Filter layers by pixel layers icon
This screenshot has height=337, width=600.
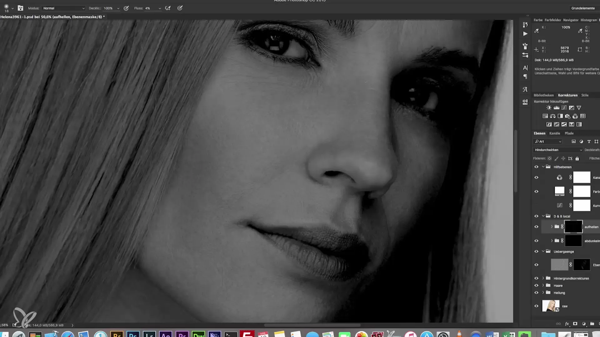(x=574, y=142)
